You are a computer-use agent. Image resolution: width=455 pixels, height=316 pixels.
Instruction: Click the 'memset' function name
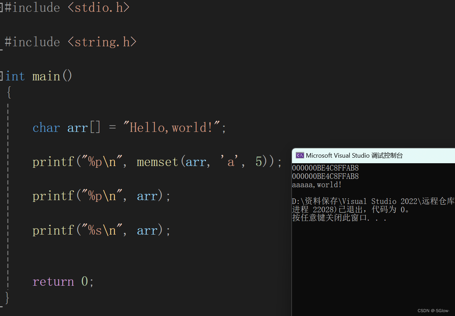click(x=157, y=162)
